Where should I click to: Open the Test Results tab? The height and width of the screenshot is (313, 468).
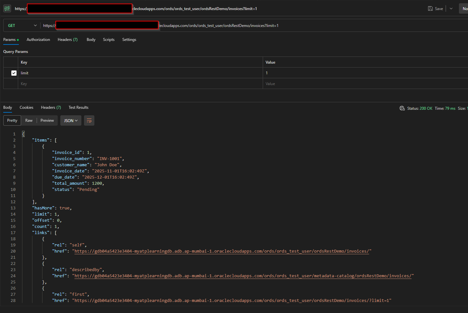(x=78, y=107)
